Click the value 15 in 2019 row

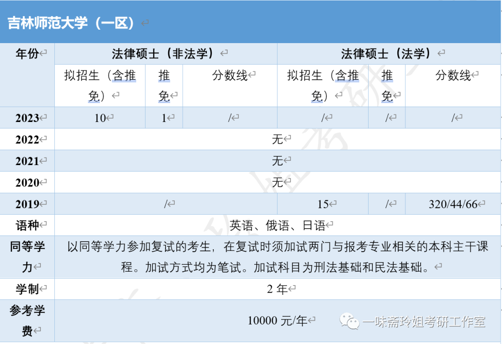[323, 204]
